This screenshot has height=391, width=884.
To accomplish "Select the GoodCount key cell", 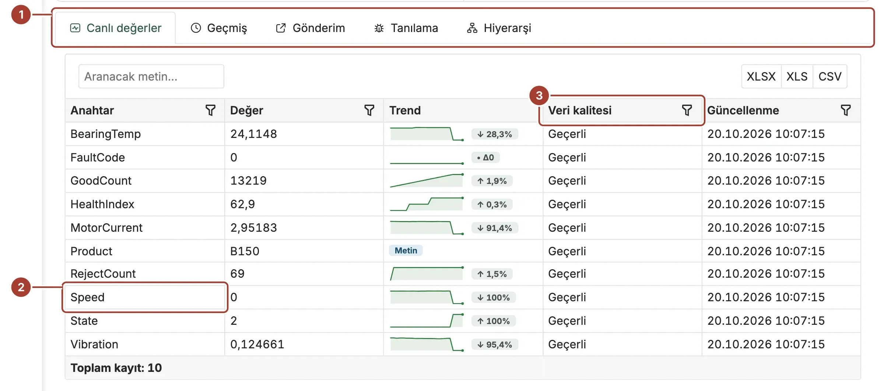I will [145, 181].
